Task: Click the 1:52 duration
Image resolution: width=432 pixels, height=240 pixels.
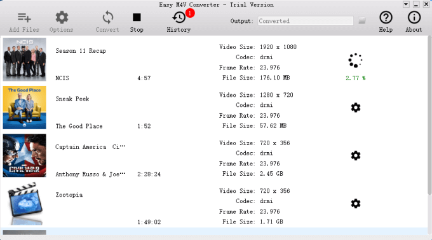Action: [144, 126]
